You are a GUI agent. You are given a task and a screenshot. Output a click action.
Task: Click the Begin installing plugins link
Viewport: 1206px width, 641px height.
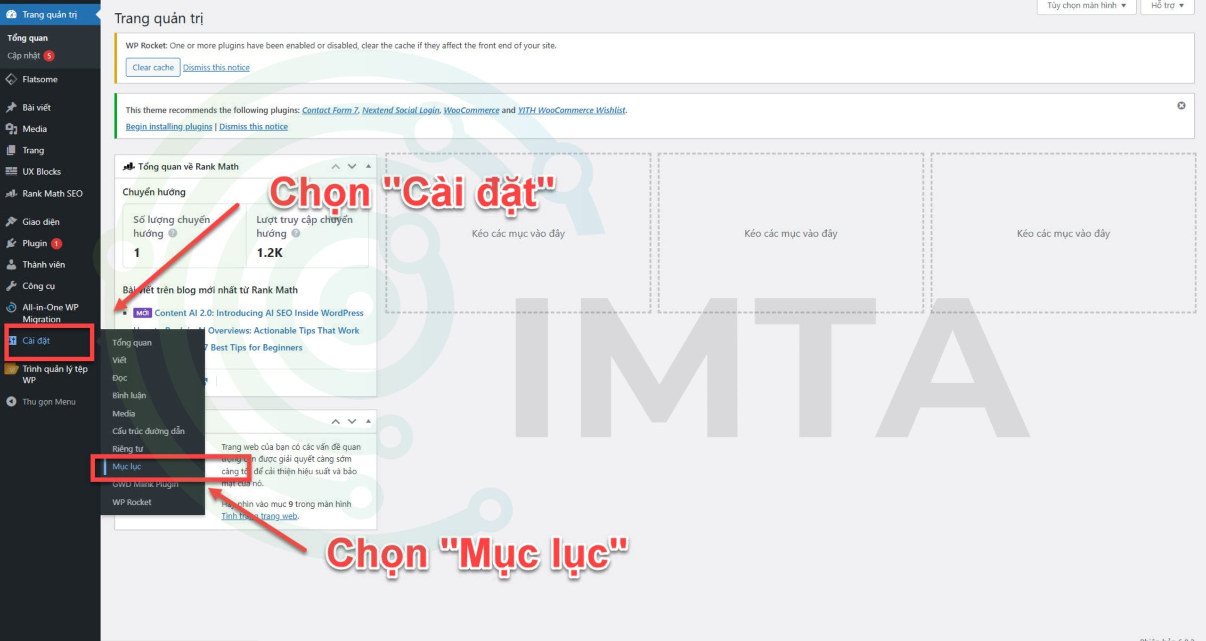[168, 126]
